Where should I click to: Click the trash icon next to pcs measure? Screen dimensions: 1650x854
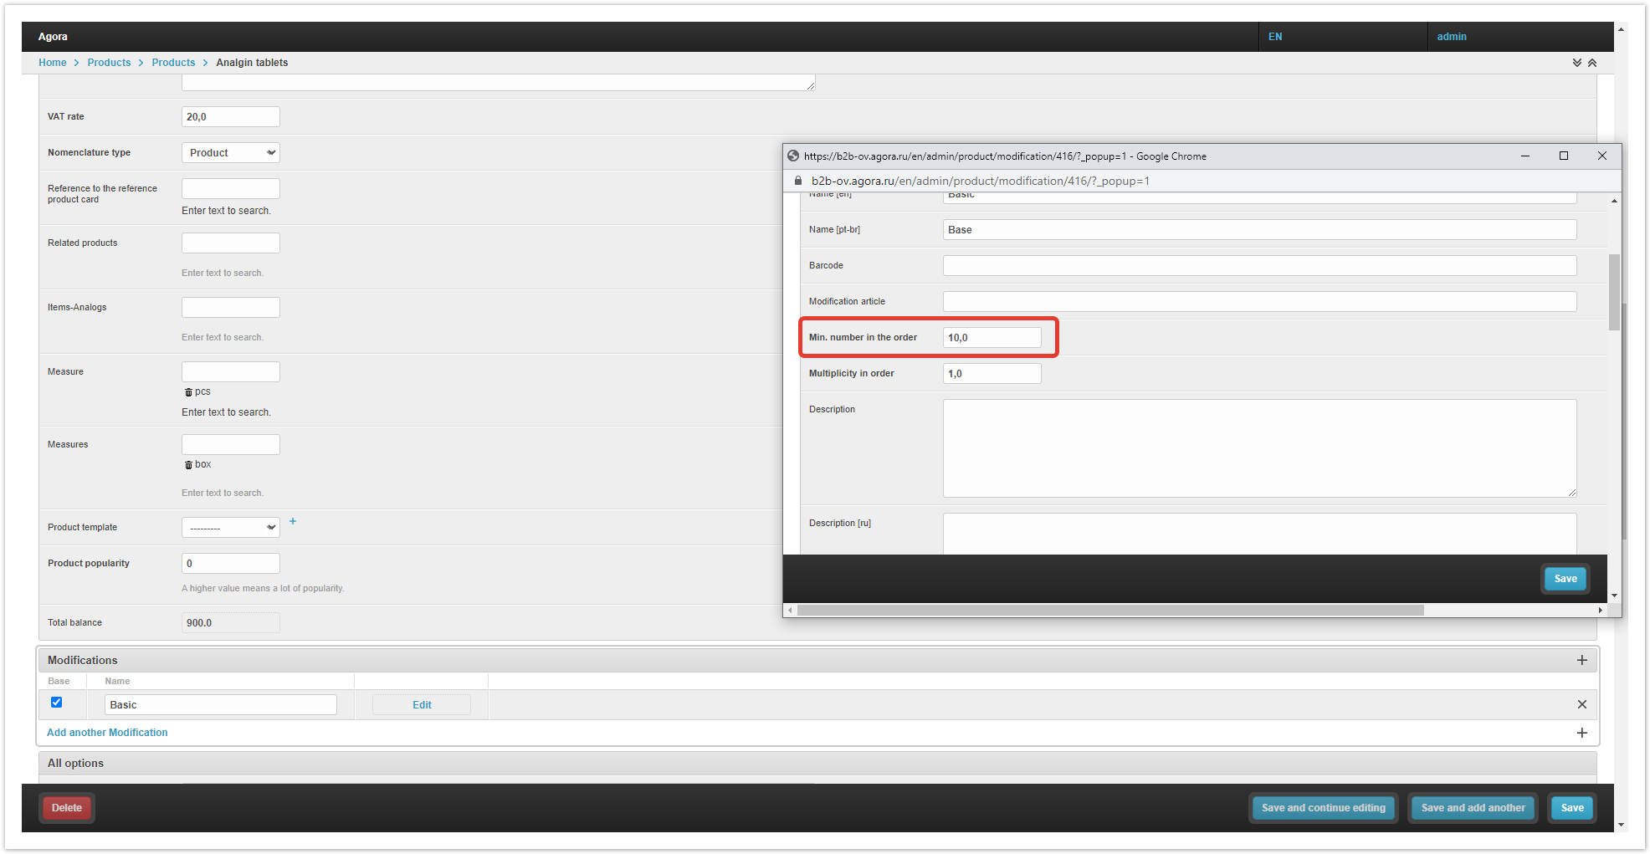pos(188,392)
